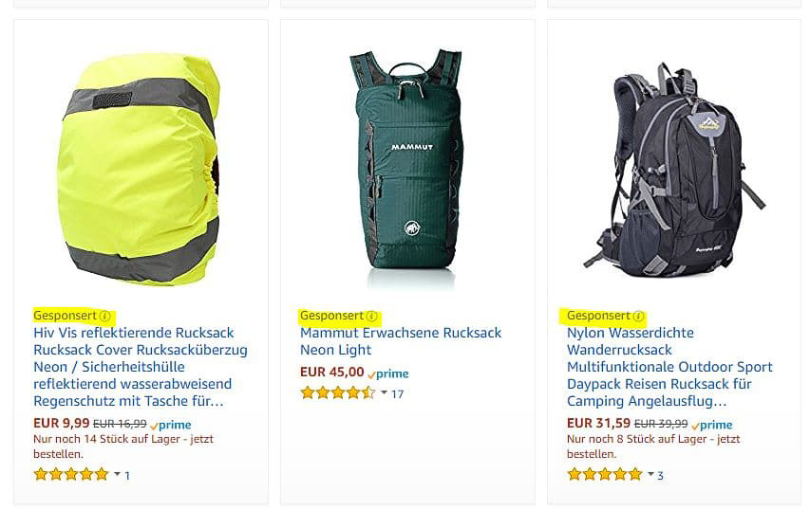Image resolution: width=810 pixels, height=510 pixels.
Task: Open Hiv Vis reflektierende Rucksack Cover title
Action: pos(141,367)
